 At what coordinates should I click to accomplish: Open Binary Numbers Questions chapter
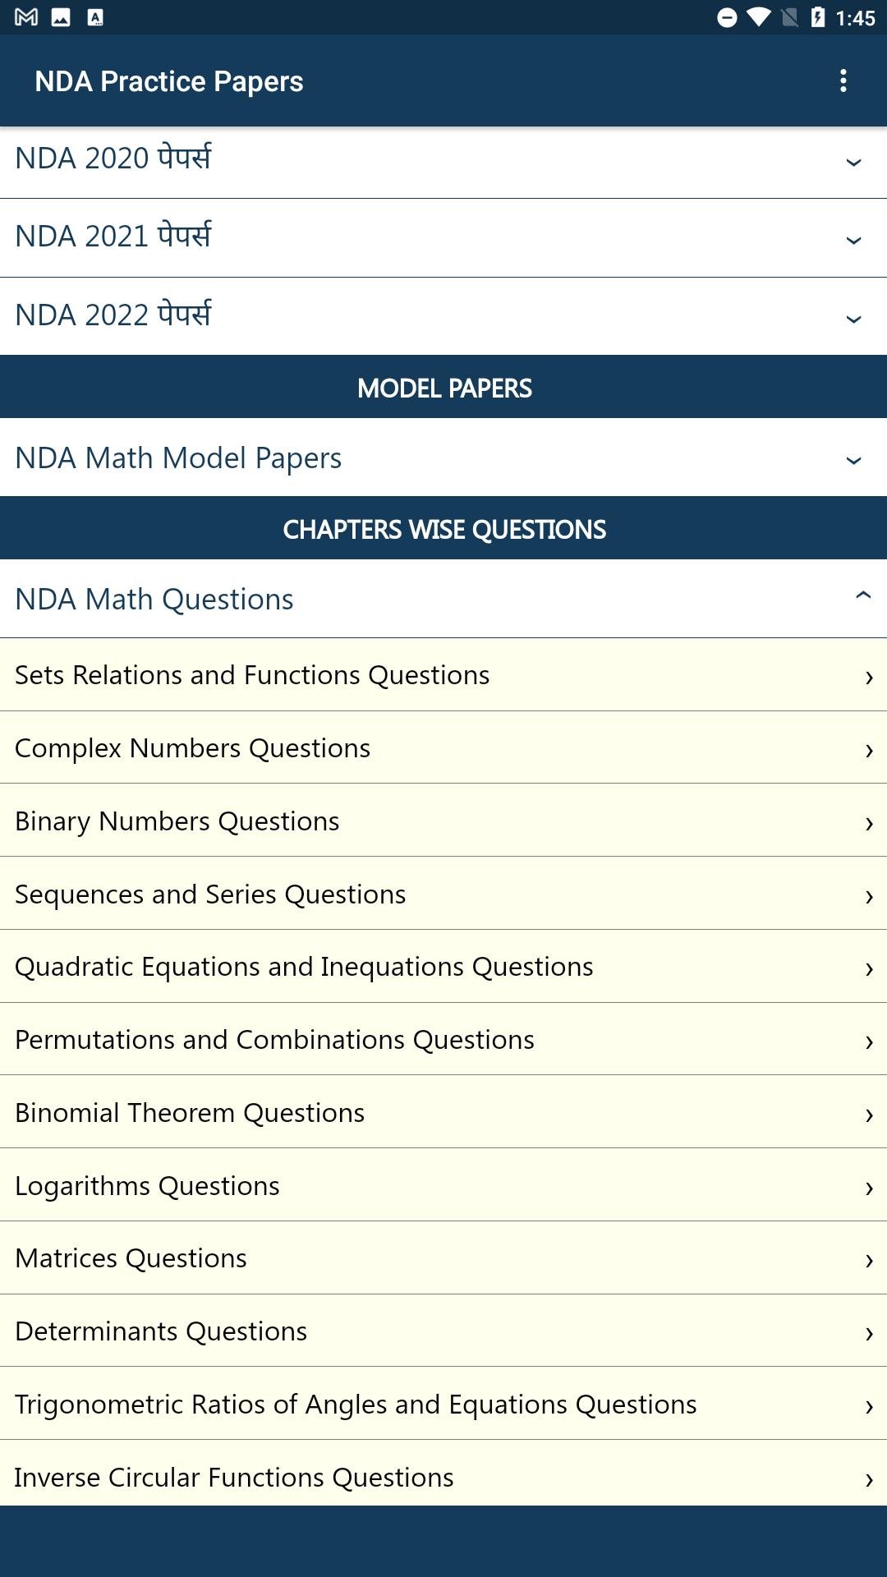click(x=443, y=821)
